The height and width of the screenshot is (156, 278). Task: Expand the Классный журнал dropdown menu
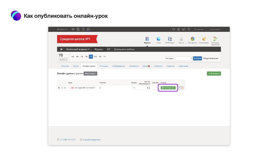point(78,49)
